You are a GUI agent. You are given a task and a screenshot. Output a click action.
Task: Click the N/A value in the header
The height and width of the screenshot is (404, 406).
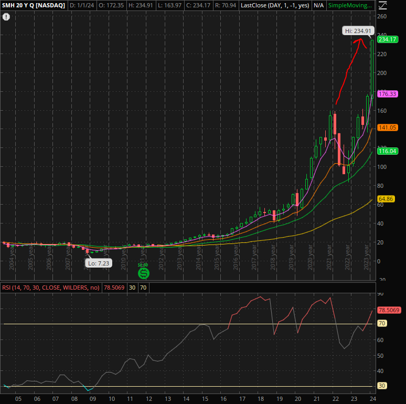tap(318, 5)
